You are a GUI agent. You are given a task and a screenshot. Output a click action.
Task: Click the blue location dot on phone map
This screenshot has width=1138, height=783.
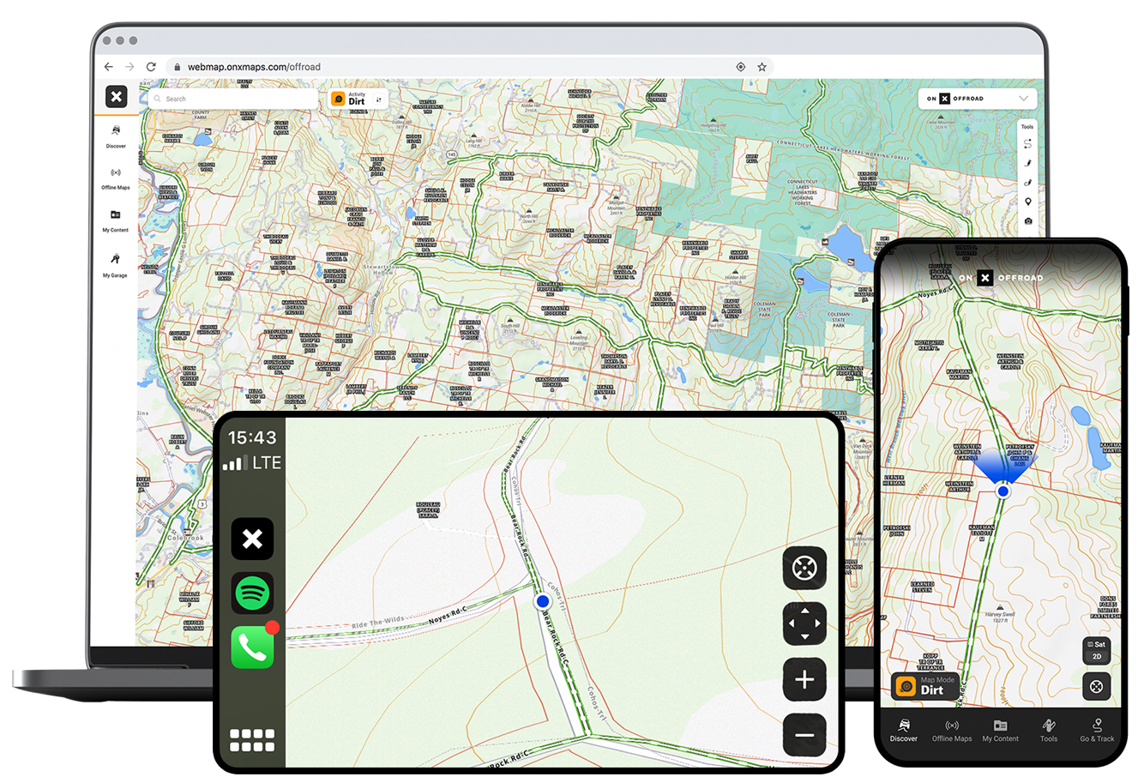1003,491
